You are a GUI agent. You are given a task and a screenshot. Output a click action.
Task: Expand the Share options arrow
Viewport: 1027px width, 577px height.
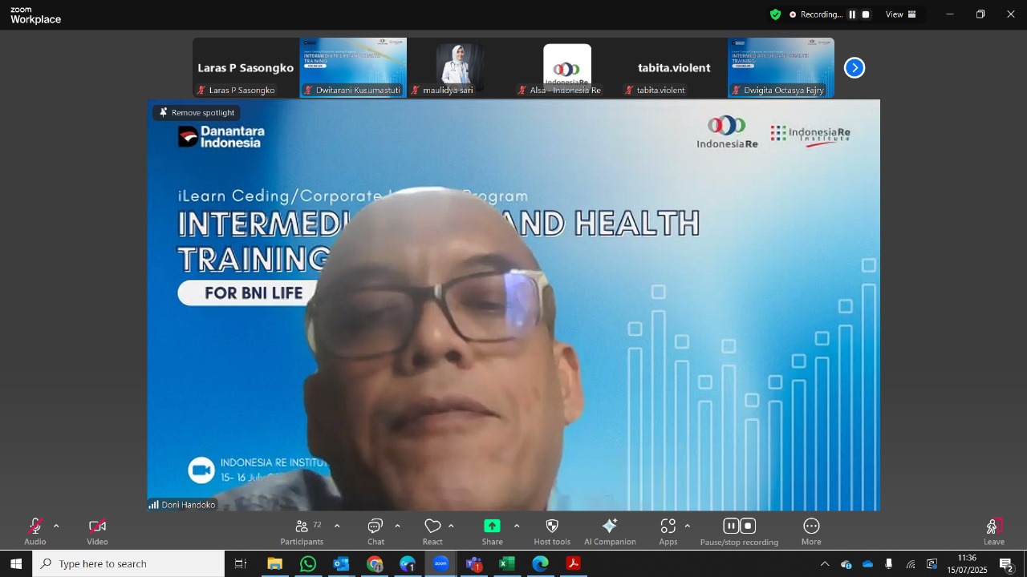point(517,527)
